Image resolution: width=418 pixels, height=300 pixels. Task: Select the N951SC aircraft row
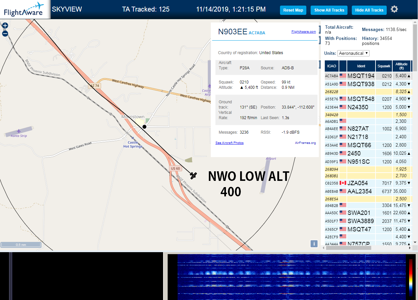coord(368,162)
